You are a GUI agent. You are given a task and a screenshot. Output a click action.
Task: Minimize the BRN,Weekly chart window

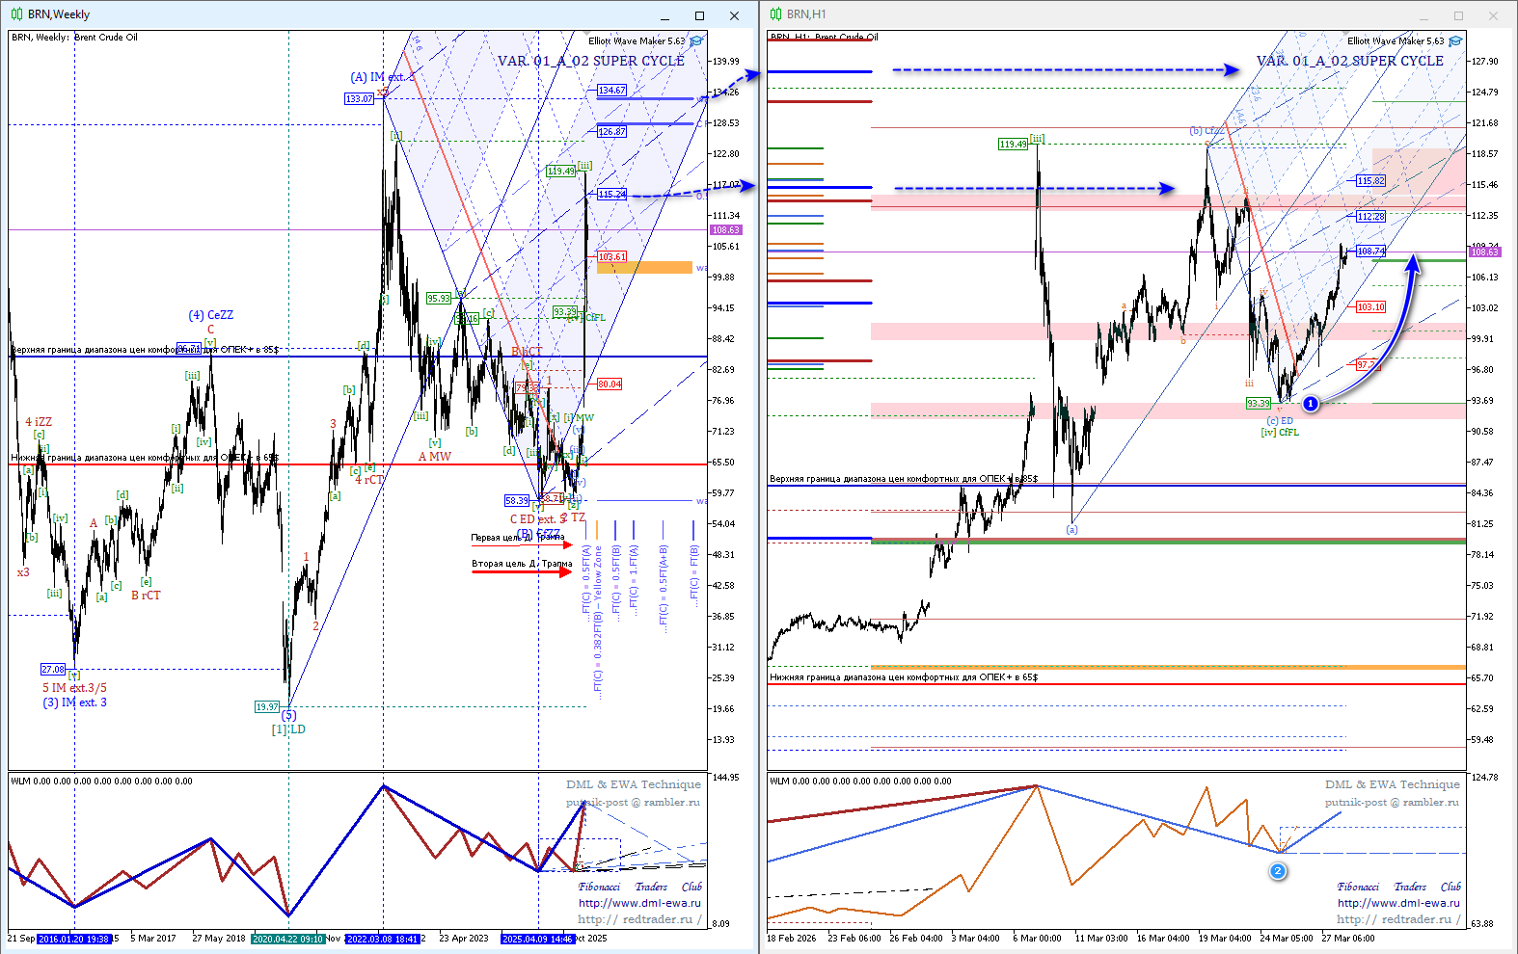pos(664,15)
